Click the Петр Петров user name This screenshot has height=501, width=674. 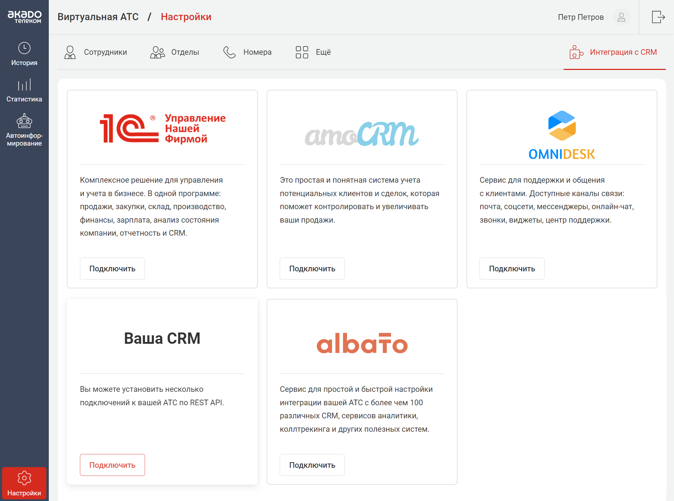[581, 17]
